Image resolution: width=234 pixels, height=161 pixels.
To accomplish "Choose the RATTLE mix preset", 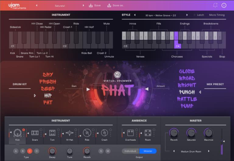I will (x=187, y=99).
